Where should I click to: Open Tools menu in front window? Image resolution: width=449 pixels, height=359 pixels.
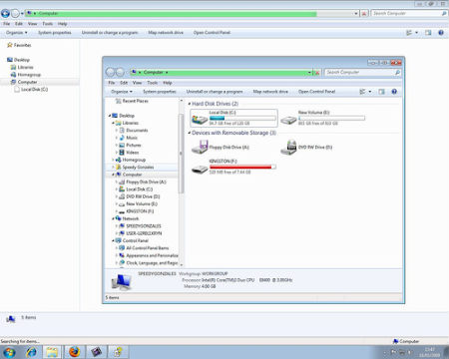[153, 83]
